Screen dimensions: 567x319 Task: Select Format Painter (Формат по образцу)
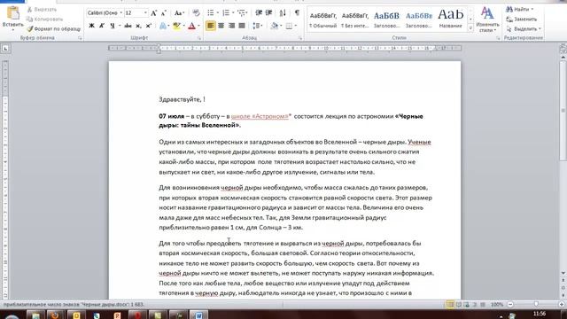[x=54, y=28]
